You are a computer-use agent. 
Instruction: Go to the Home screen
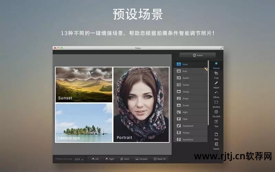(198, 55)
